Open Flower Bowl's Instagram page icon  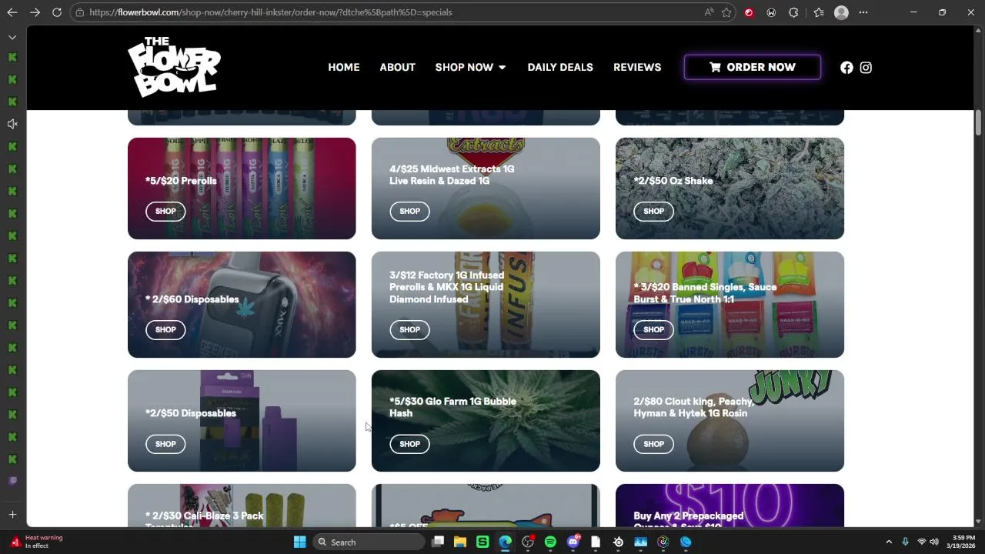pos(866,68)
